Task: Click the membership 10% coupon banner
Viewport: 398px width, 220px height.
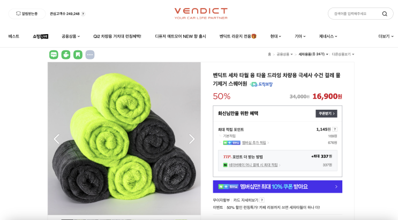Action: (277, 186)
